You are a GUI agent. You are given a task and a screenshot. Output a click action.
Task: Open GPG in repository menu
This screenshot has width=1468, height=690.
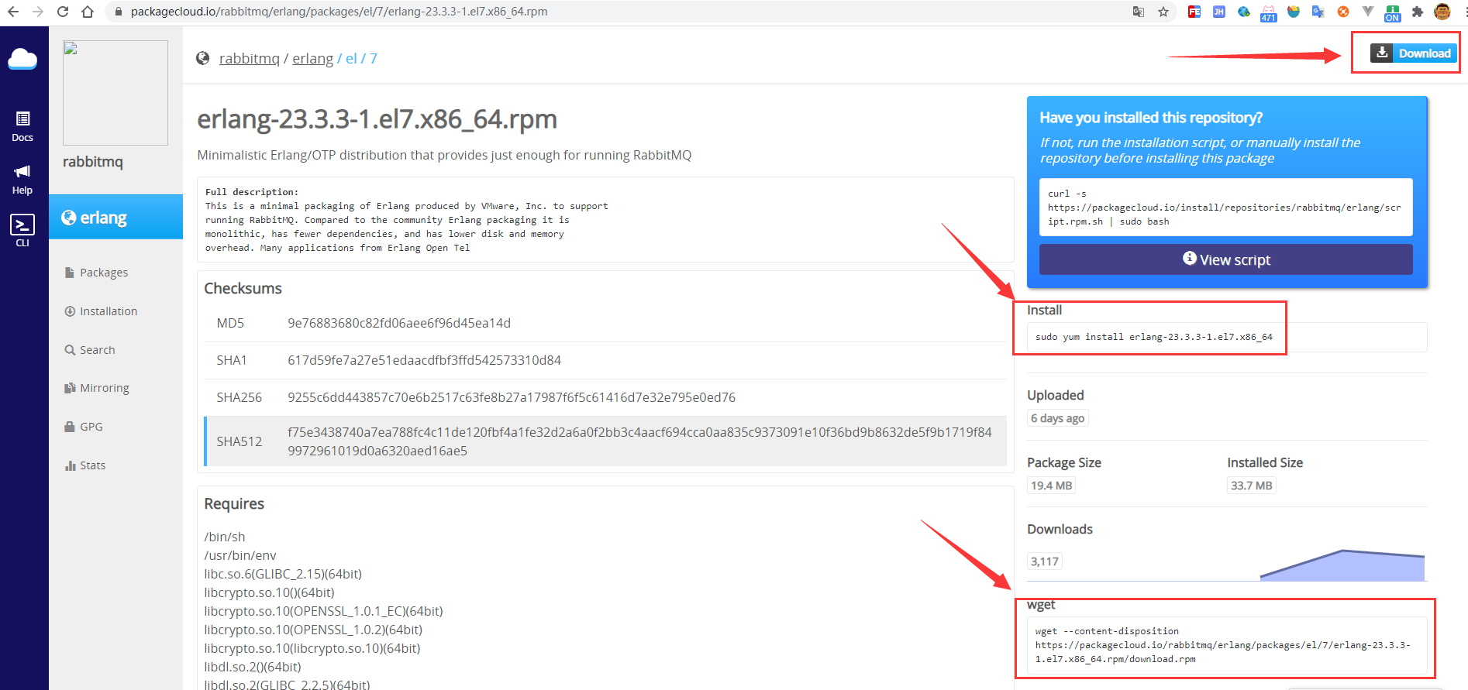[84, 427]
